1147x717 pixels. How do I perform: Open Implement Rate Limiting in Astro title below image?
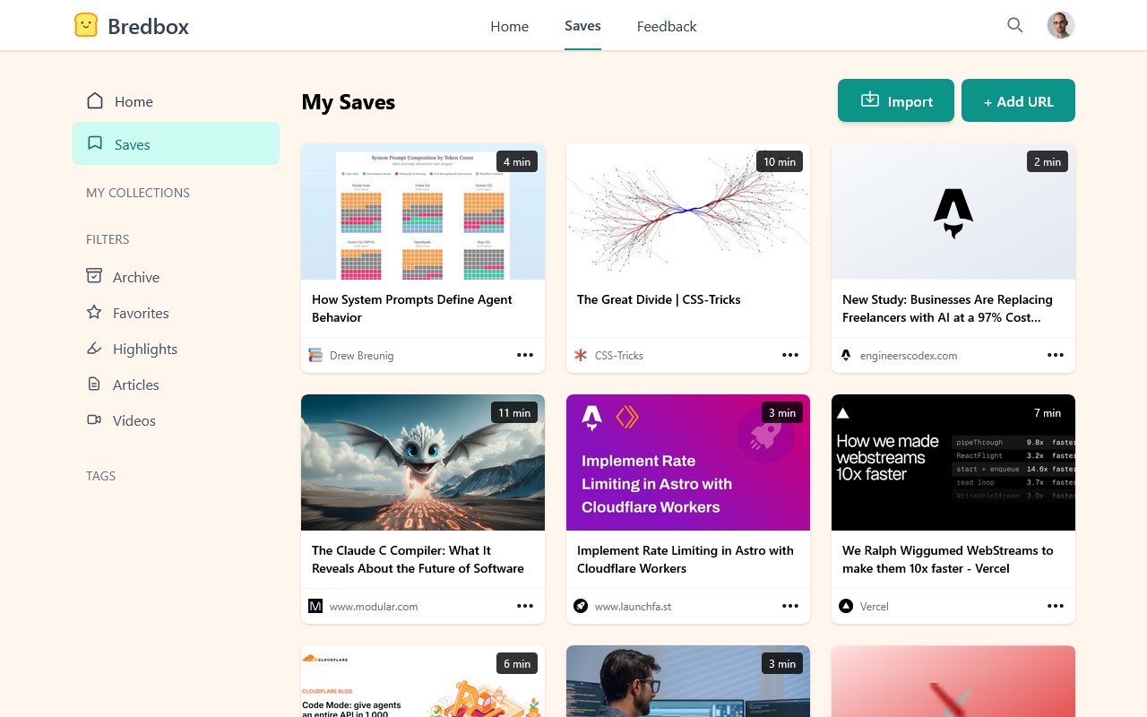(686, 559)
